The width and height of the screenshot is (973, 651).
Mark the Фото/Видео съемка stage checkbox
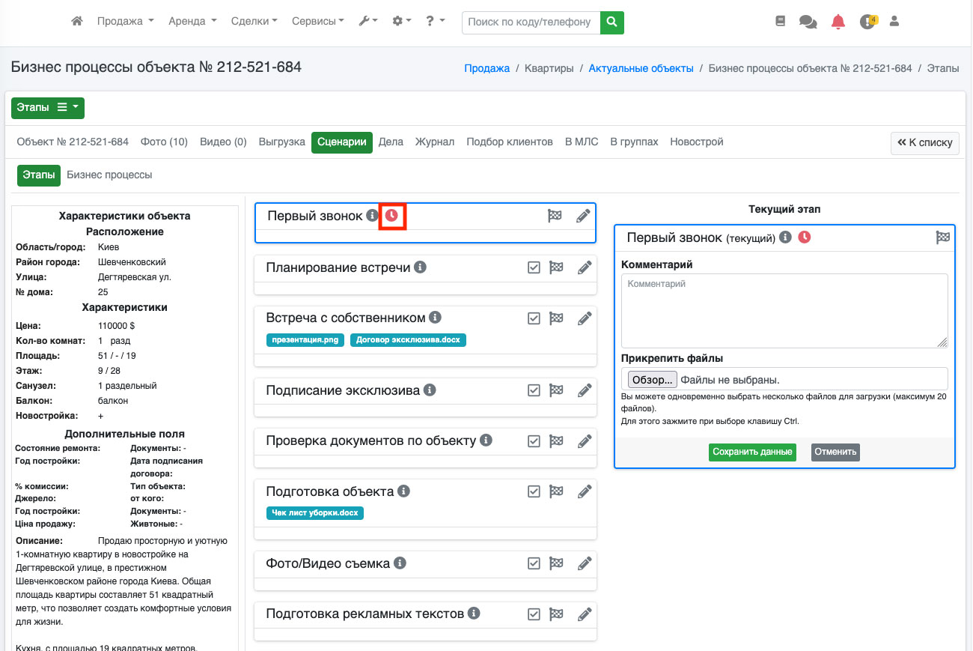(534, 563)
